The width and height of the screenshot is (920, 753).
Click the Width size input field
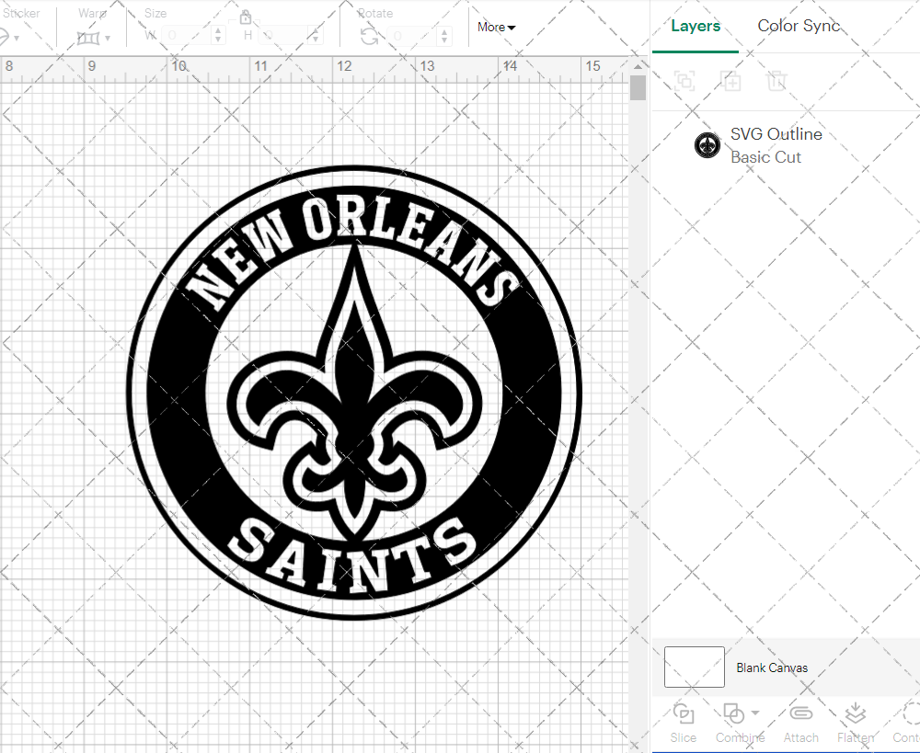[187, 36]
